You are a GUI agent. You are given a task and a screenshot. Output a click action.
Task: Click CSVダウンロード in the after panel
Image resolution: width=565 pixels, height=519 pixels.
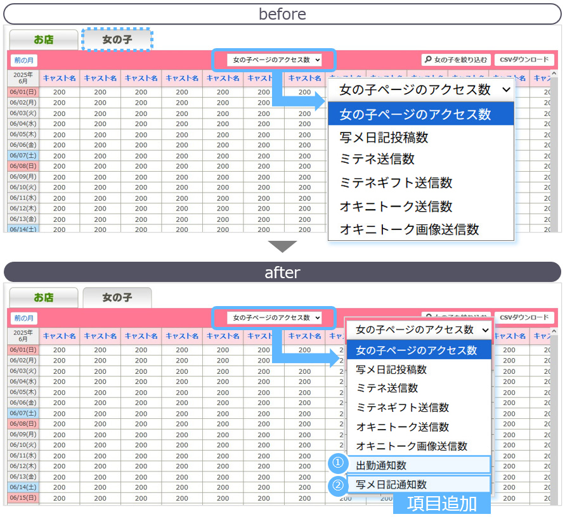(x=524, y=317)
